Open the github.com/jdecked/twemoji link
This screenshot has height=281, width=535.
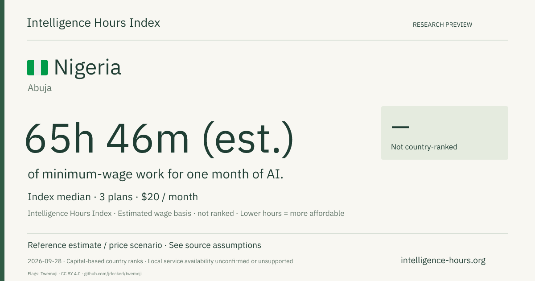coord(113,273)
